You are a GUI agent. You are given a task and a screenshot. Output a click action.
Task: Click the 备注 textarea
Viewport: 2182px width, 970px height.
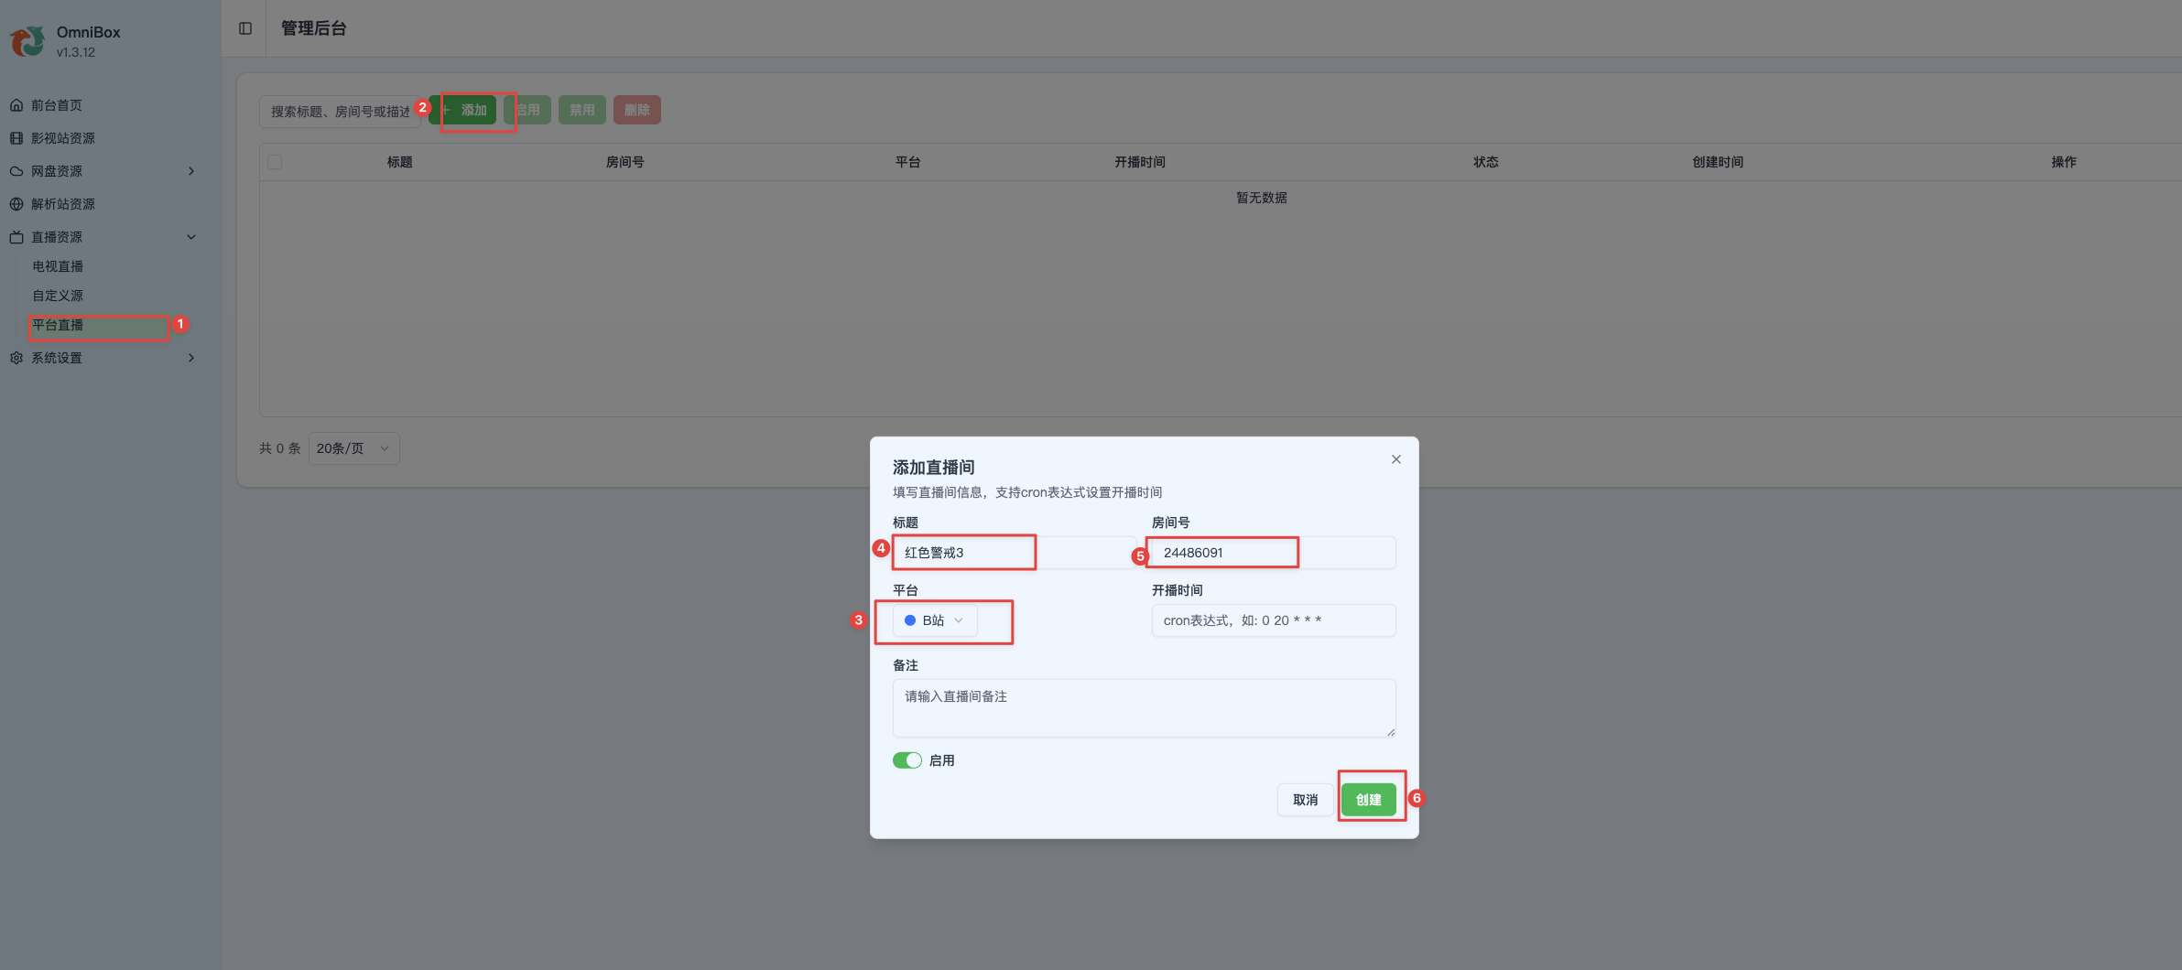[x=1145, y=708]
